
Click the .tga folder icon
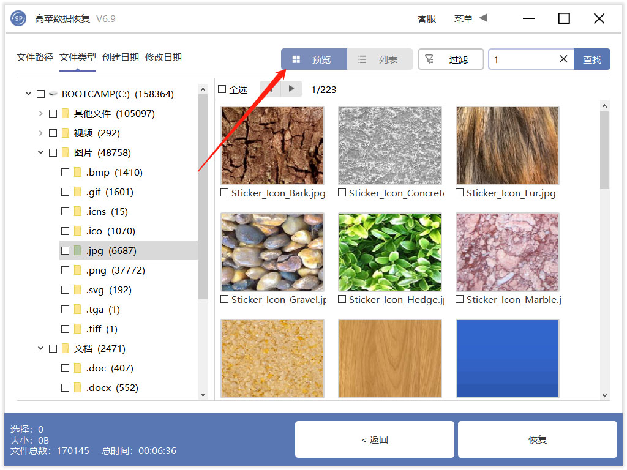coord(78,309)
